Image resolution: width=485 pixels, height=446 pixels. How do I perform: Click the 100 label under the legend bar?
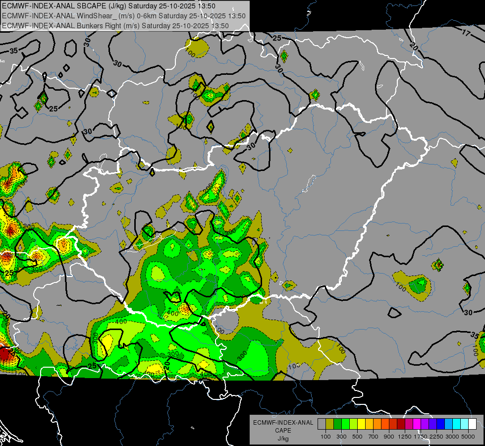pos(325,437)
